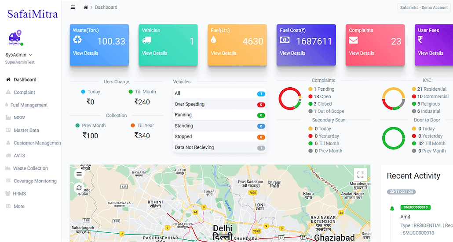This screenshot has width=453, height=242.
Task: Open the HRMS sidebar menu
Action: (x=19, y=194)
